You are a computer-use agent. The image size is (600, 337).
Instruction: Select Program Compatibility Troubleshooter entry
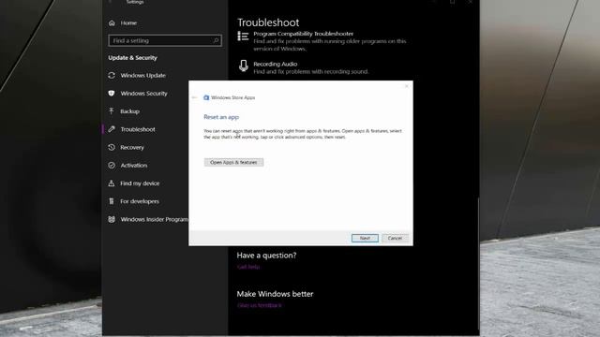coord(322,41)
